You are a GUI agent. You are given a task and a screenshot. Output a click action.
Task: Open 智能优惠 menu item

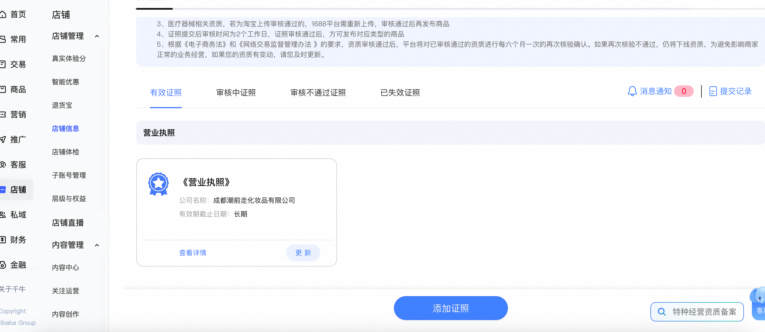pyautogui.click(x=65, y=82)
